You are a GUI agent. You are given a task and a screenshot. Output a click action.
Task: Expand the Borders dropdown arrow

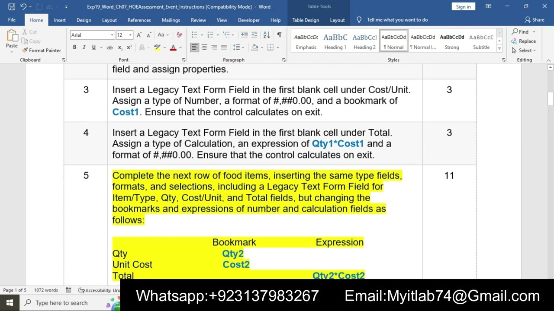tap(277, 48)
